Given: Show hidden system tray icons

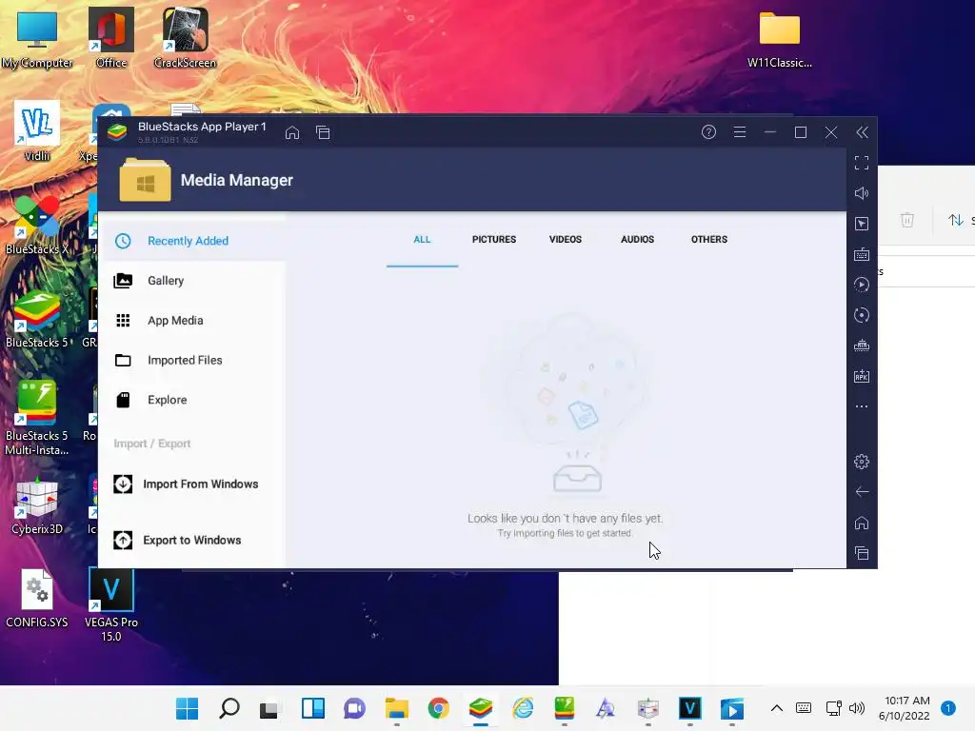Looking at the screenshot, I should coord(777,708).
